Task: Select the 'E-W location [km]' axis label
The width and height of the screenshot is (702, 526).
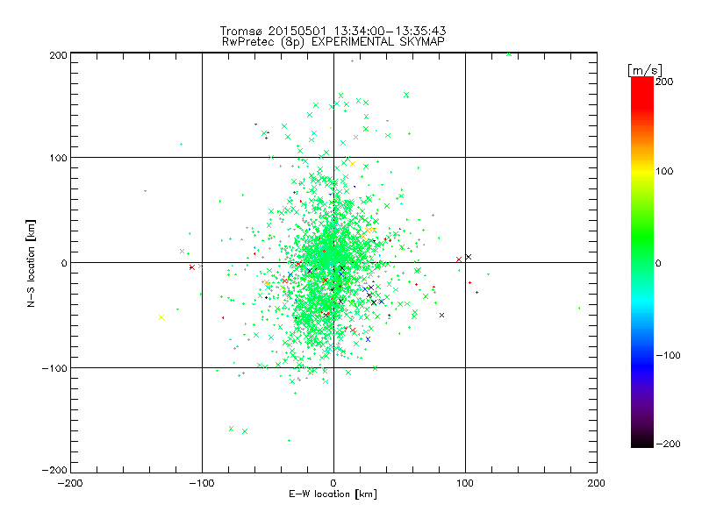Action: tap(333, 494)
